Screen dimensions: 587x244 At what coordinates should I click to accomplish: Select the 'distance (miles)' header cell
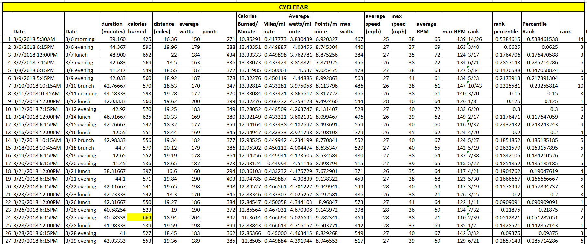pos(165,23)
